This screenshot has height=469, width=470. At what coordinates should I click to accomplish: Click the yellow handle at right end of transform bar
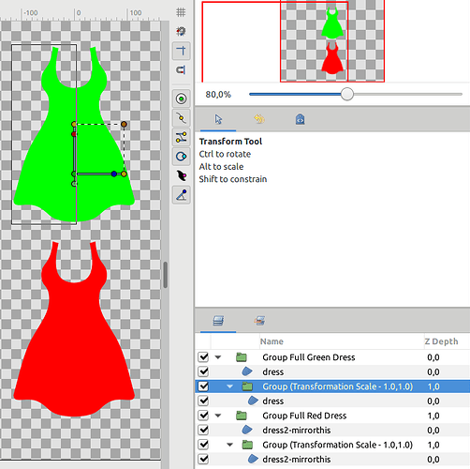pos(124,174)
